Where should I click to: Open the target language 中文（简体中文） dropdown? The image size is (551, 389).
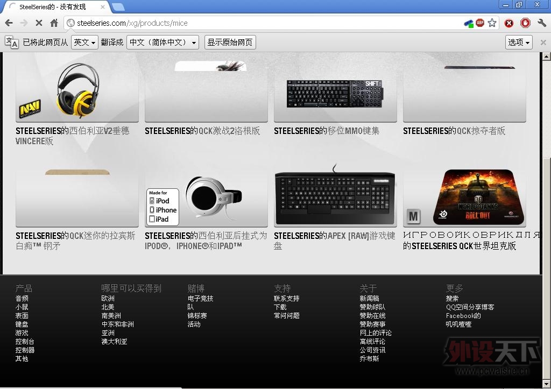click(163, 43)
